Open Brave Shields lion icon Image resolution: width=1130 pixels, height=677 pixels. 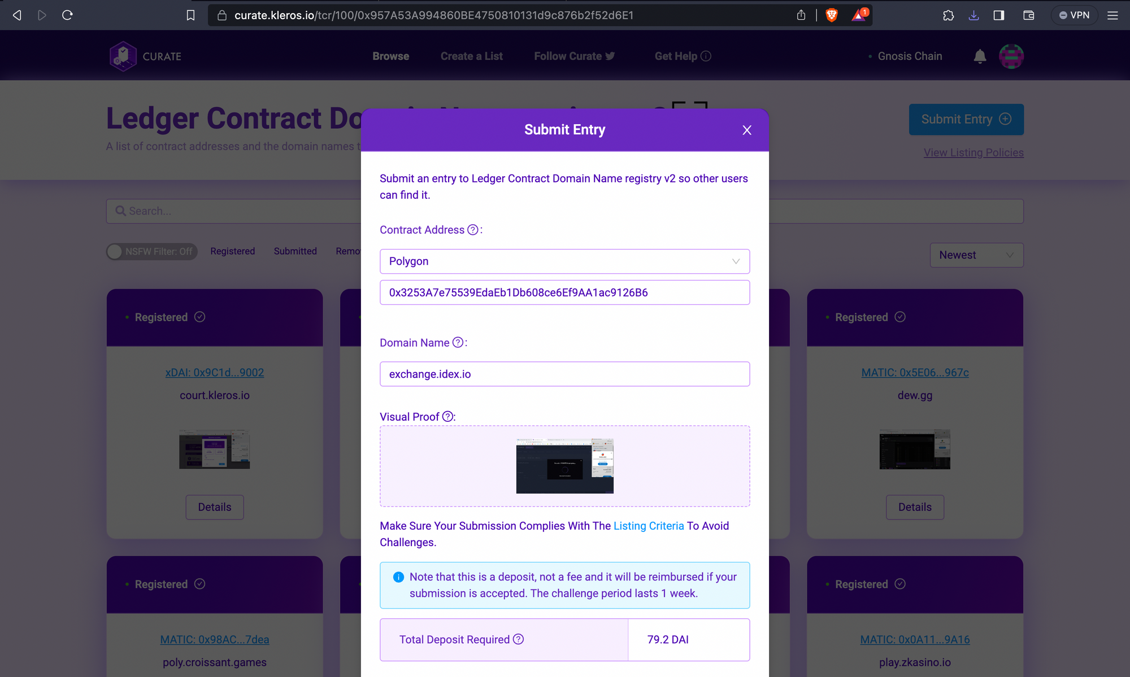[831, 15]
